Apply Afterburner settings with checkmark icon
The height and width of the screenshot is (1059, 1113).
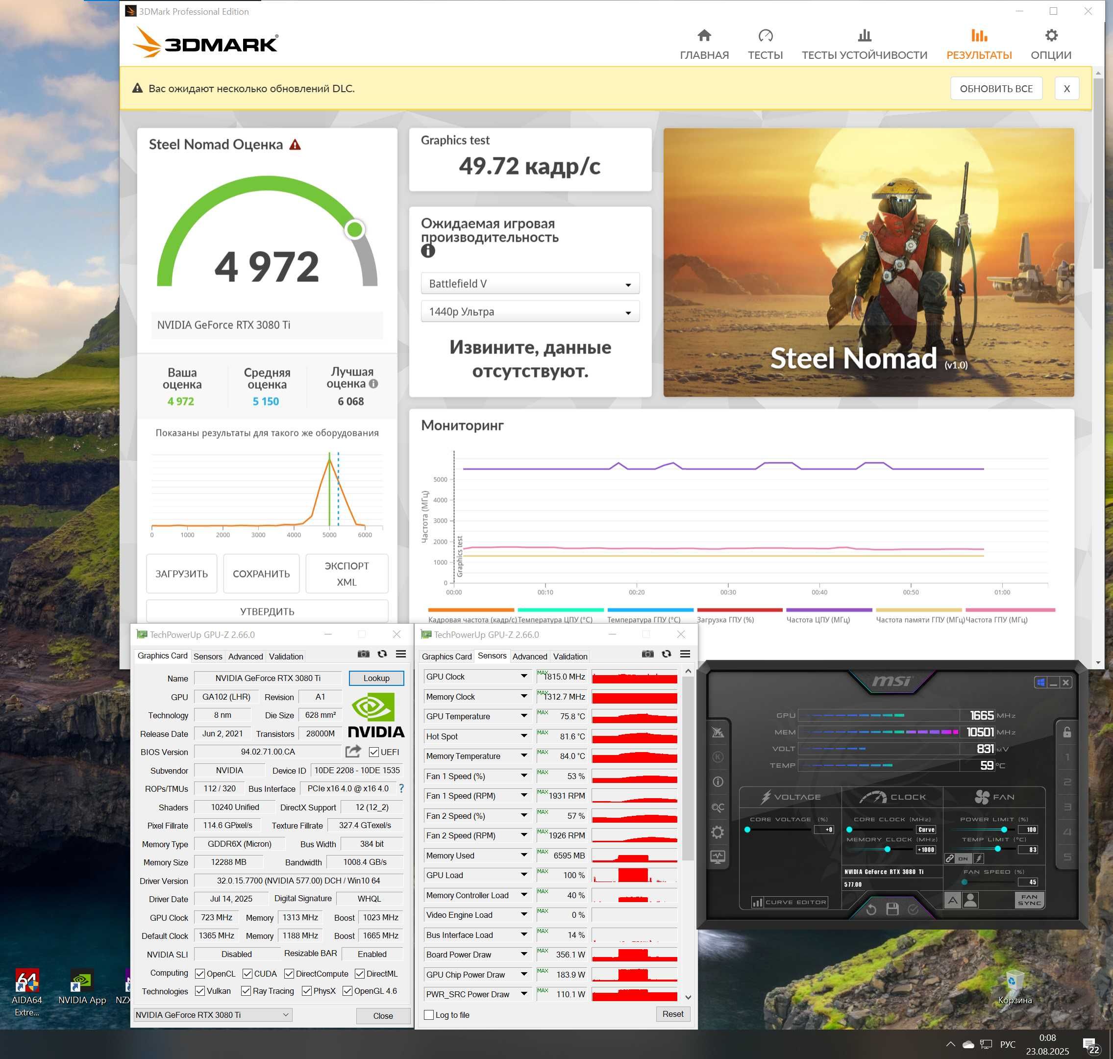pos(913,909)
